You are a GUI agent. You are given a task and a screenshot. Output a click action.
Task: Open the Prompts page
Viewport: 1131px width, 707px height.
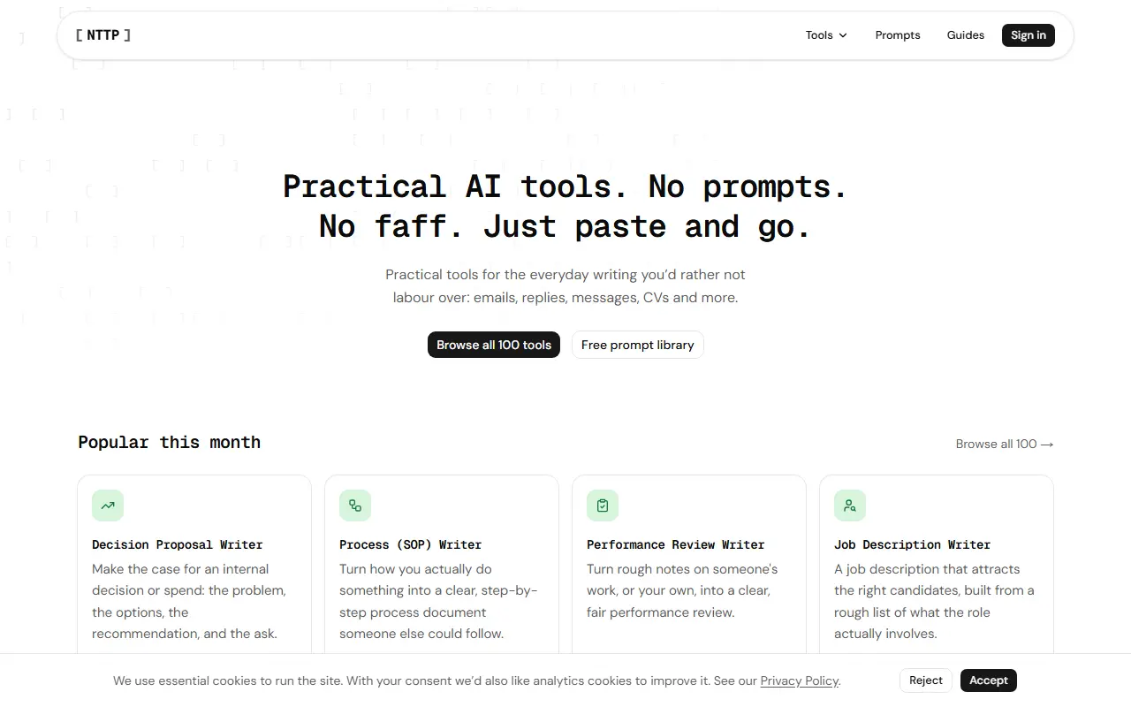click(898, 35)
